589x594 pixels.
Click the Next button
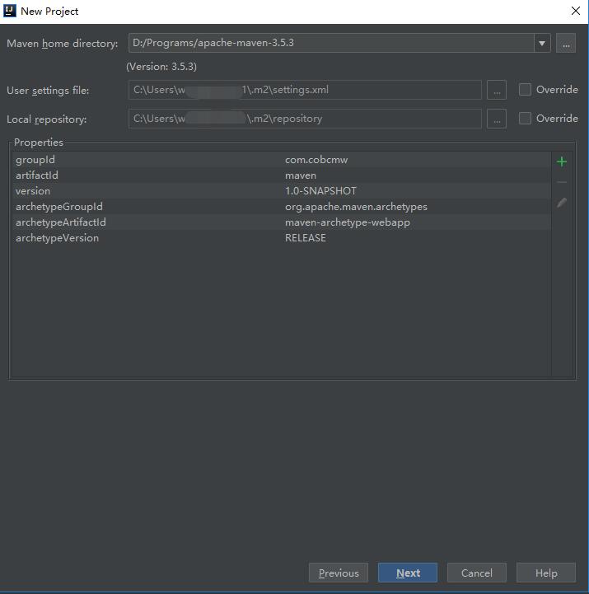point(407,573)
